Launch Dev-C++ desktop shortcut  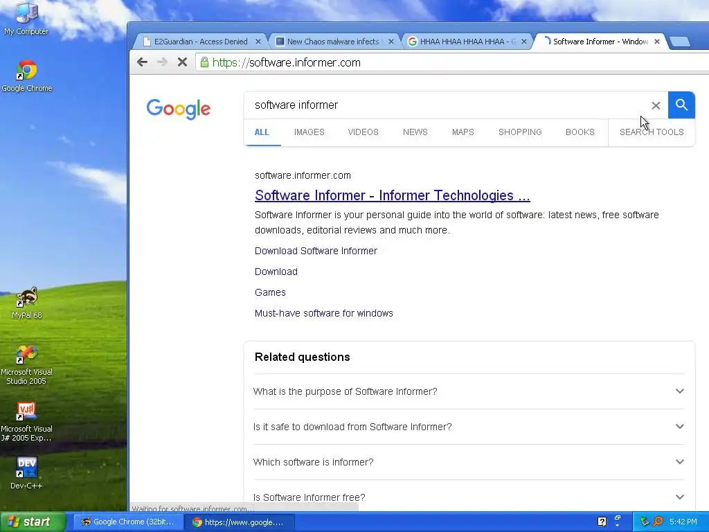[26, 473]
